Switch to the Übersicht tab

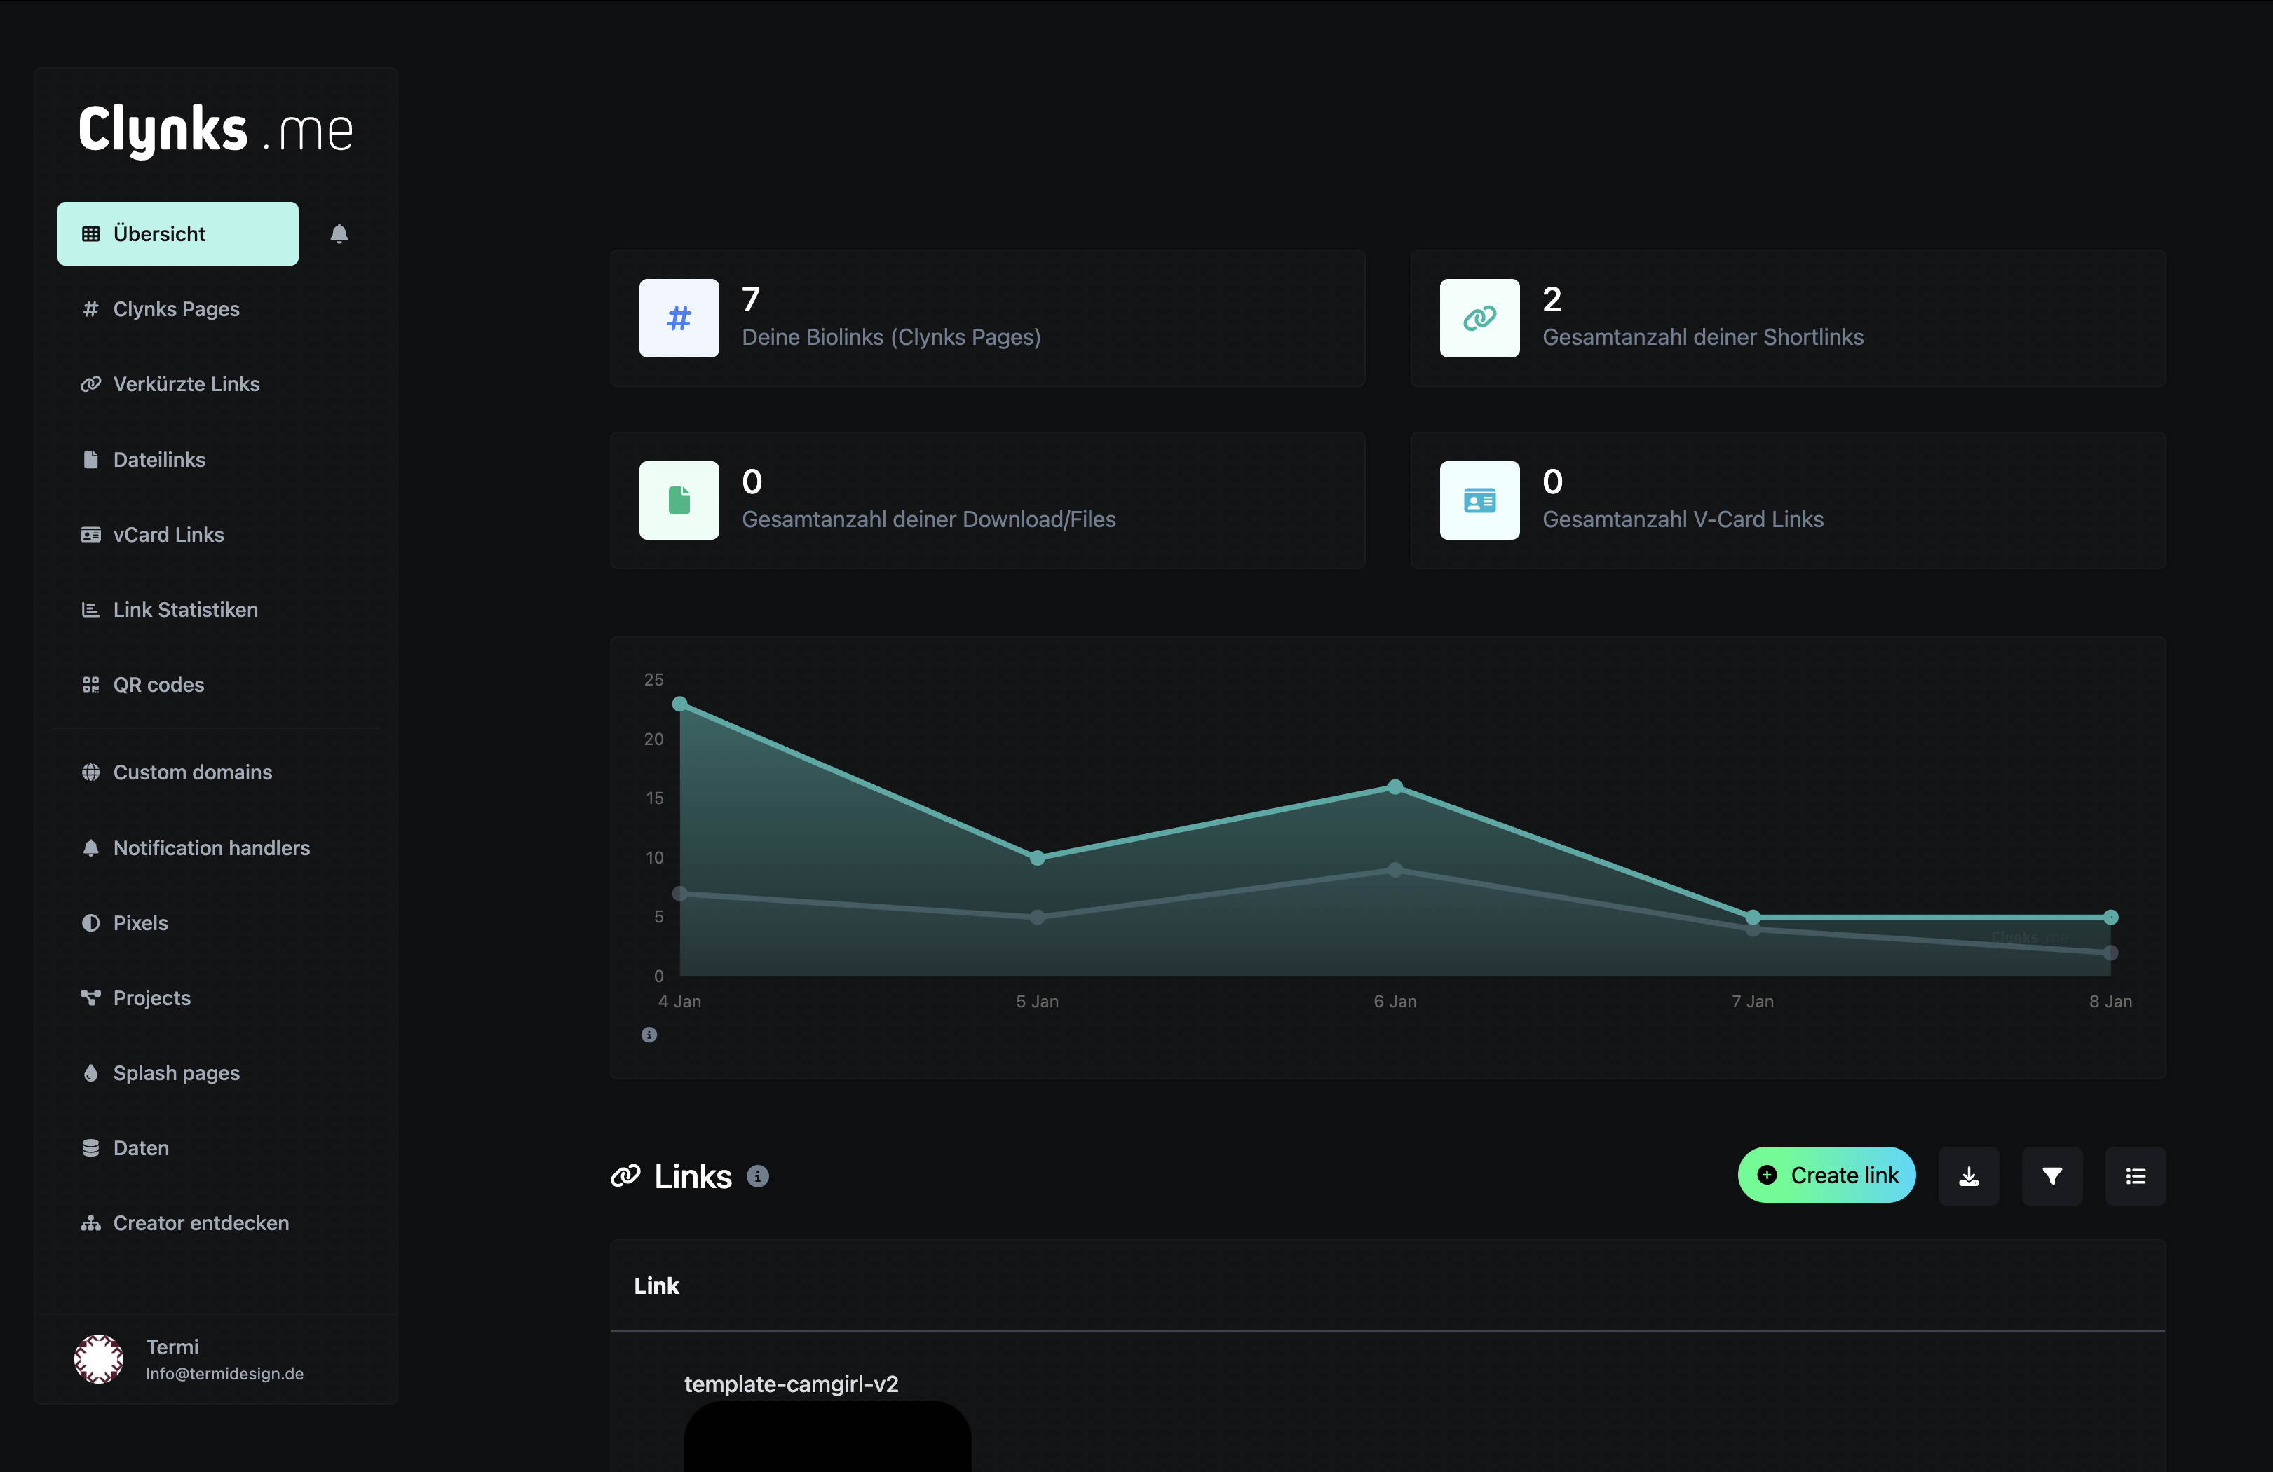point(177,233)
